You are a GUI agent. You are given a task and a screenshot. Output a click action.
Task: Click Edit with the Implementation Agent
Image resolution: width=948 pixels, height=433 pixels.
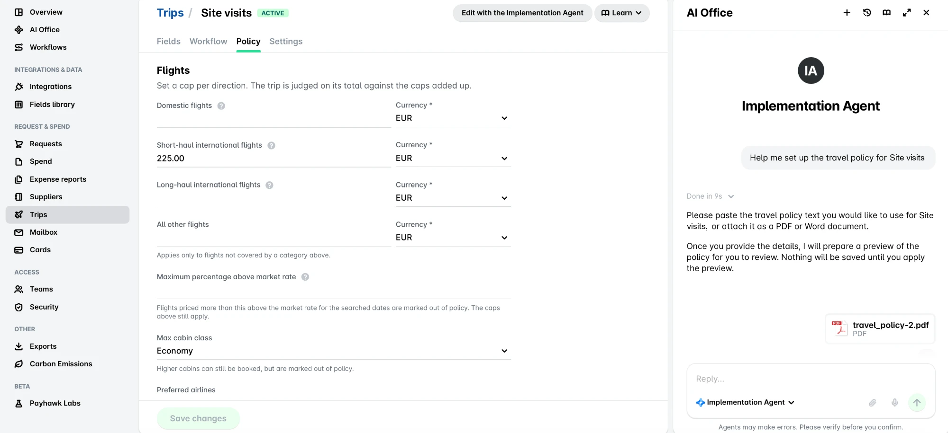[x=522, y=13]
